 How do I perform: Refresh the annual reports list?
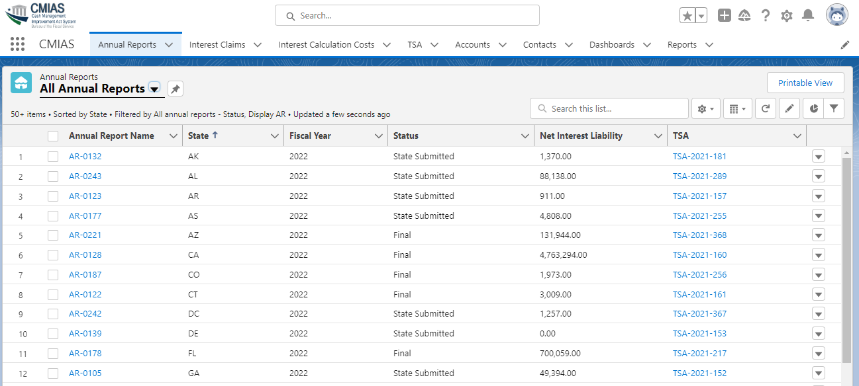pyautogui.click(x=766, y=108)
